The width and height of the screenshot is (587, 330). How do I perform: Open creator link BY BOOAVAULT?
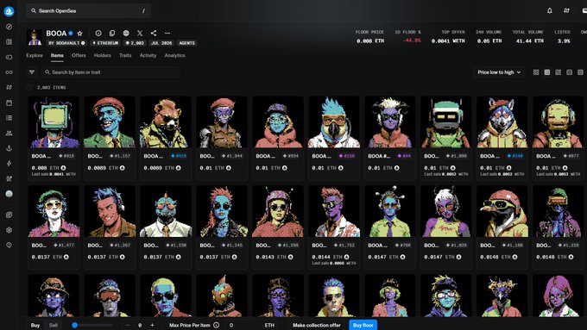pyautogui.click(x=66, y=43)
